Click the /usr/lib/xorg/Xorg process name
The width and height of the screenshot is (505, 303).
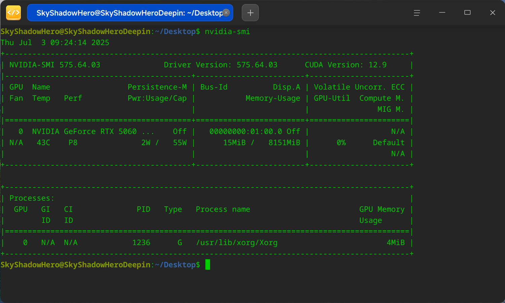pyautogui.click(x=237, y=243)
